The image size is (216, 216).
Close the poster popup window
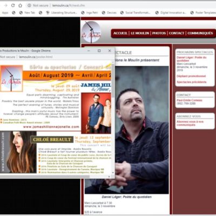(110, 51)
